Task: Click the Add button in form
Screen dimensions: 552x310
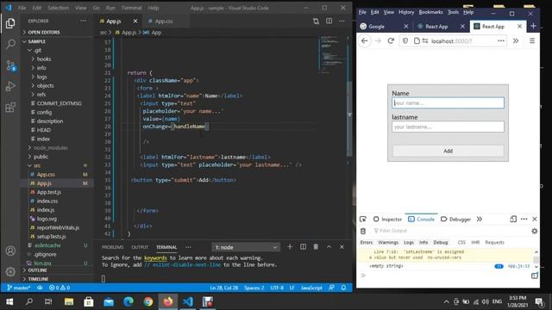Action: [x=448, y=151]
